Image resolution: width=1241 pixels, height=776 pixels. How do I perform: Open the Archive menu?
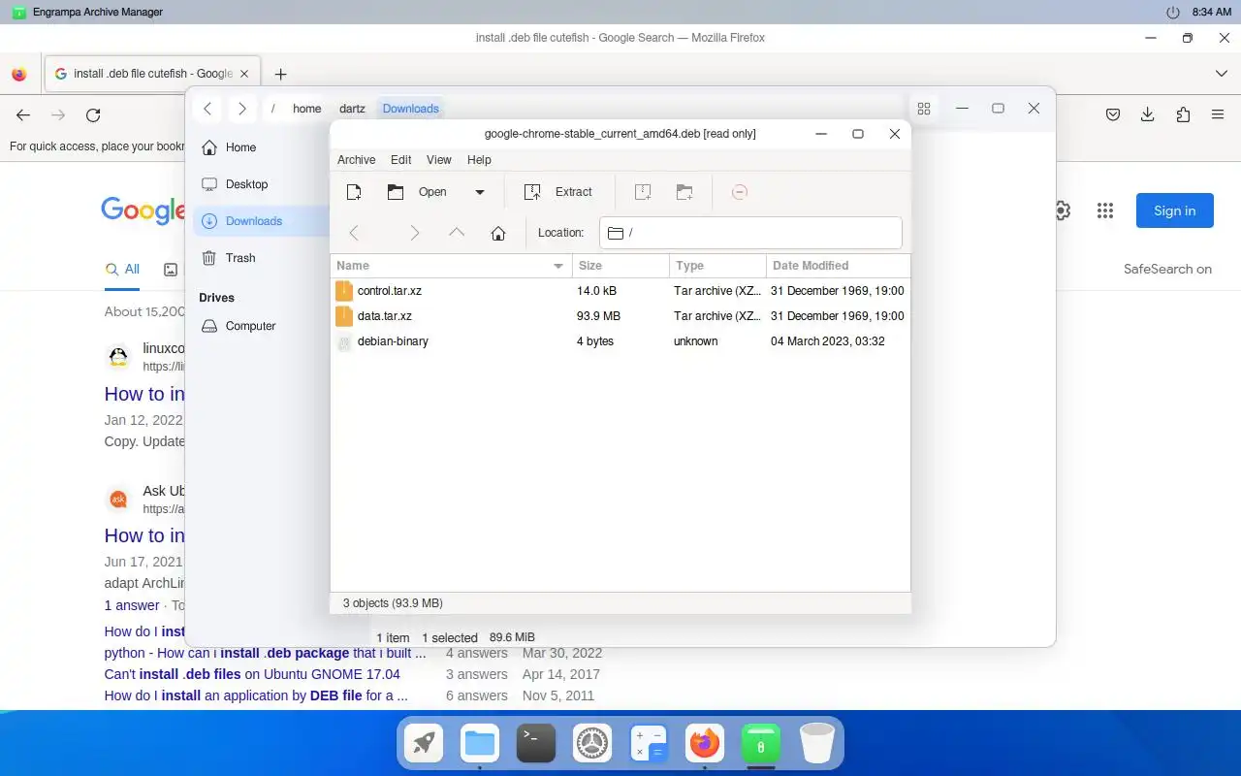[356, 160]
